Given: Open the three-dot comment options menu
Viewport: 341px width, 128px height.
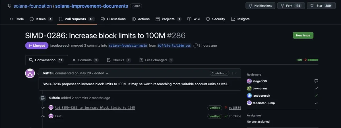Looking at the screenshot, I should 234,73.
